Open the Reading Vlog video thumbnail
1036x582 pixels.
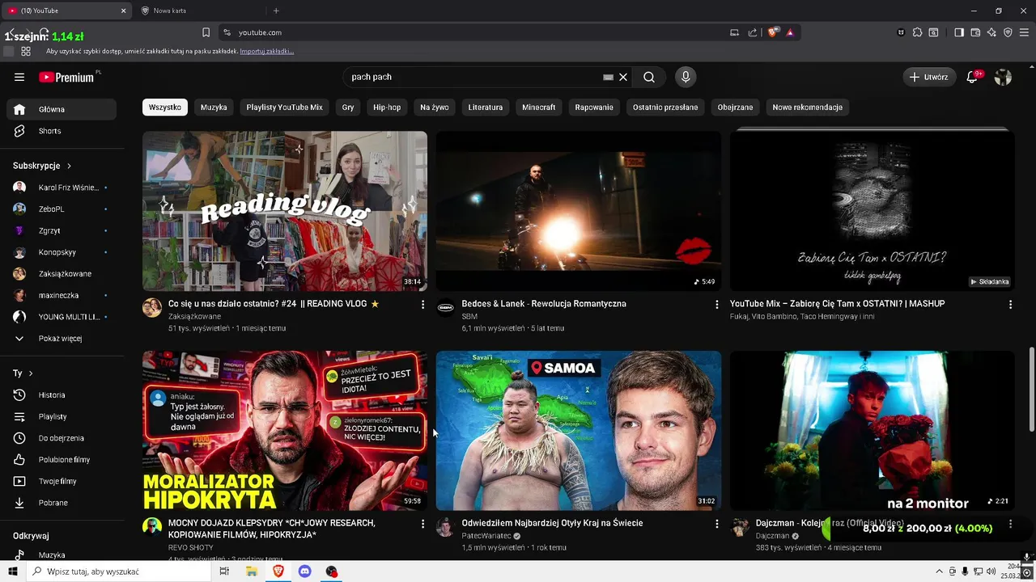pyautogui.click(x=285, y=211)
